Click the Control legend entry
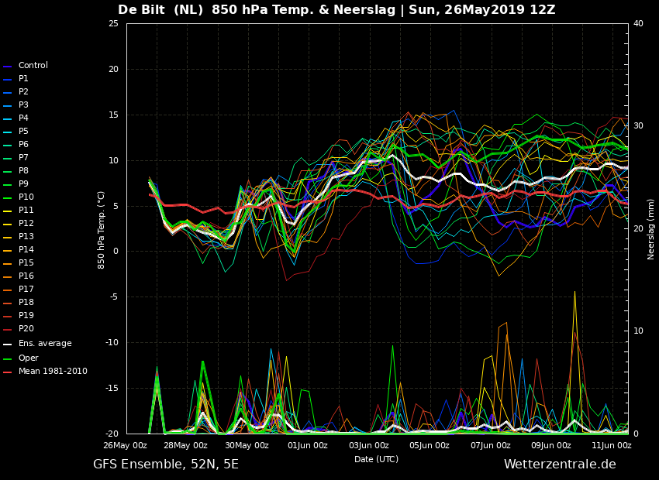 [x=33, y=66]
